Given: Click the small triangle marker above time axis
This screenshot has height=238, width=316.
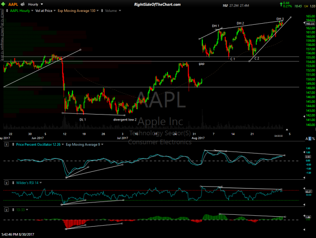Looking at the screenshot, I should 287,129.
